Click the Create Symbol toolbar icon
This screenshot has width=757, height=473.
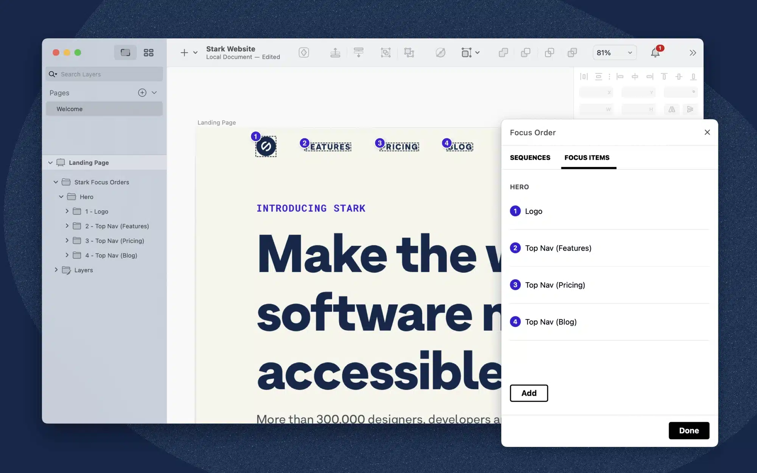click(x=304, y=53)
